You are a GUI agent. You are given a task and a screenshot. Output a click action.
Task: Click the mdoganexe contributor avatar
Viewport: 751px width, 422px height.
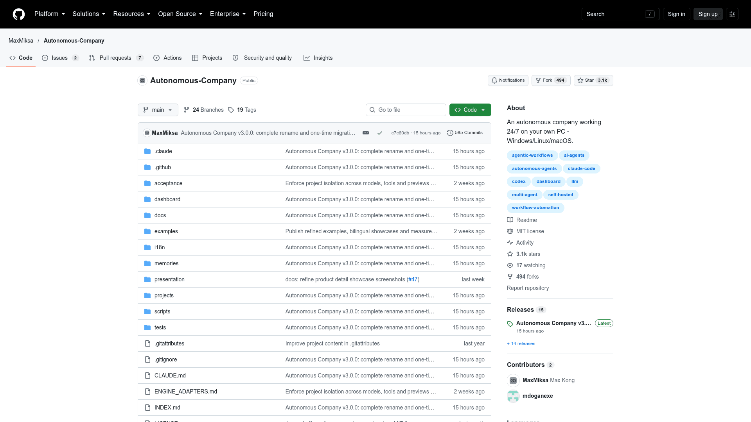click(x=513, y=396)
